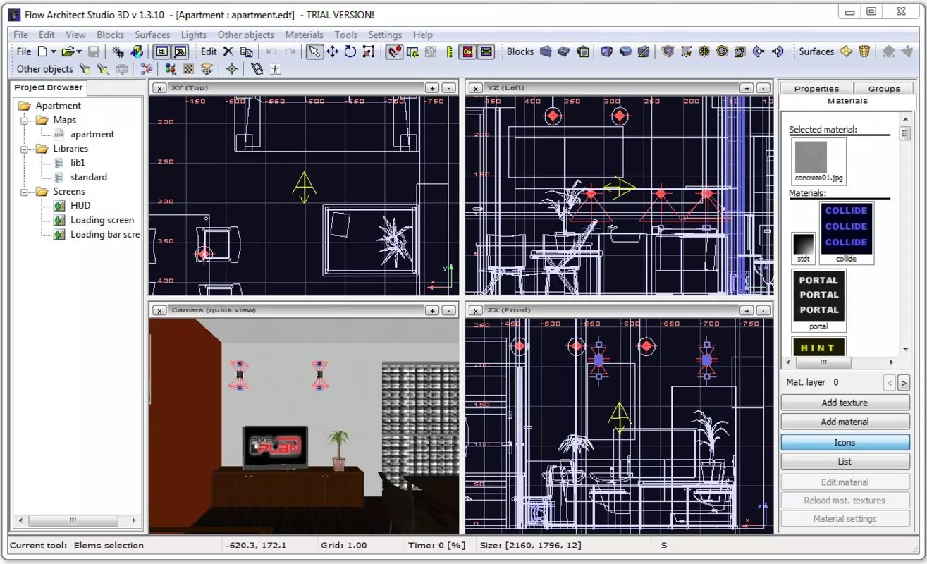Click the Icons view button
The image size is (927, 564).
845,443
